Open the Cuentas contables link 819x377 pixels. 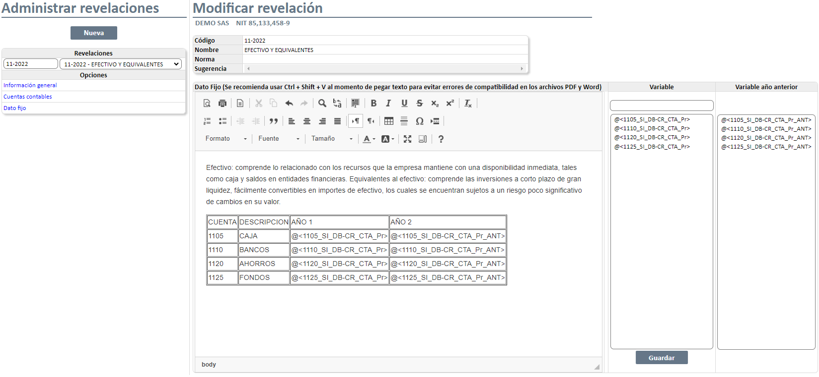point(28,97)
